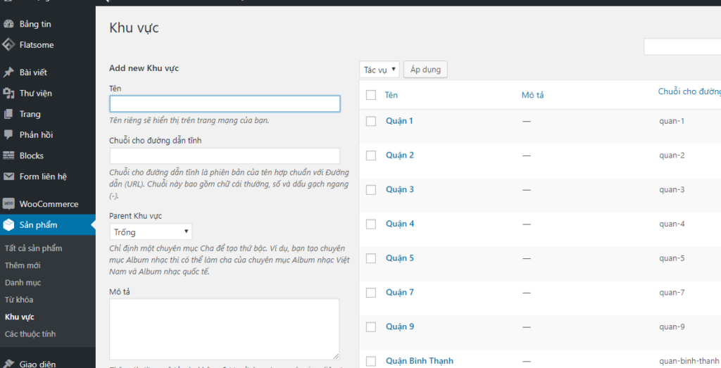
Task: Open Giao diện menu item
Action: click(37, 364)
